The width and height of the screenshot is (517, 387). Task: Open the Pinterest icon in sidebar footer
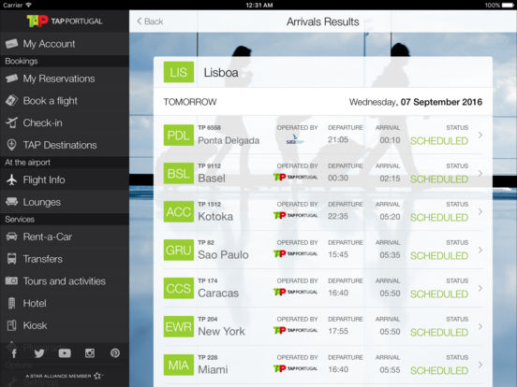point(115,353)
